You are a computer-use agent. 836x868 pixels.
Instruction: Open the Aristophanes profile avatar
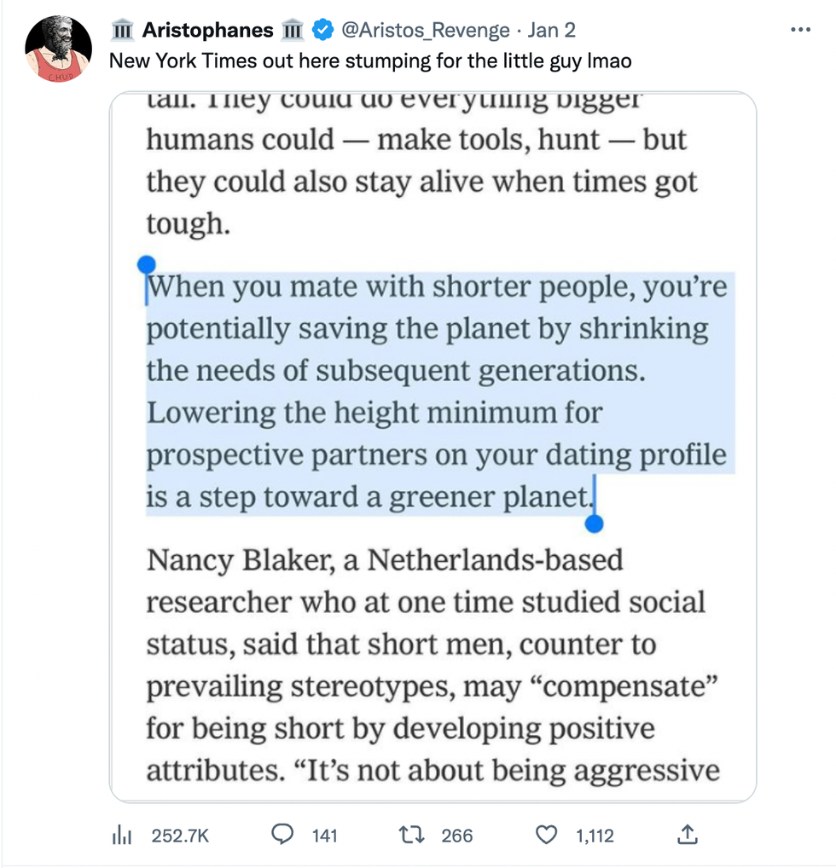click(58, 49)
